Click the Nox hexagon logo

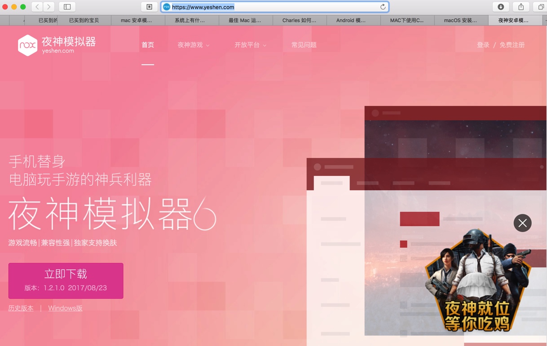click(x=27, y=45)
